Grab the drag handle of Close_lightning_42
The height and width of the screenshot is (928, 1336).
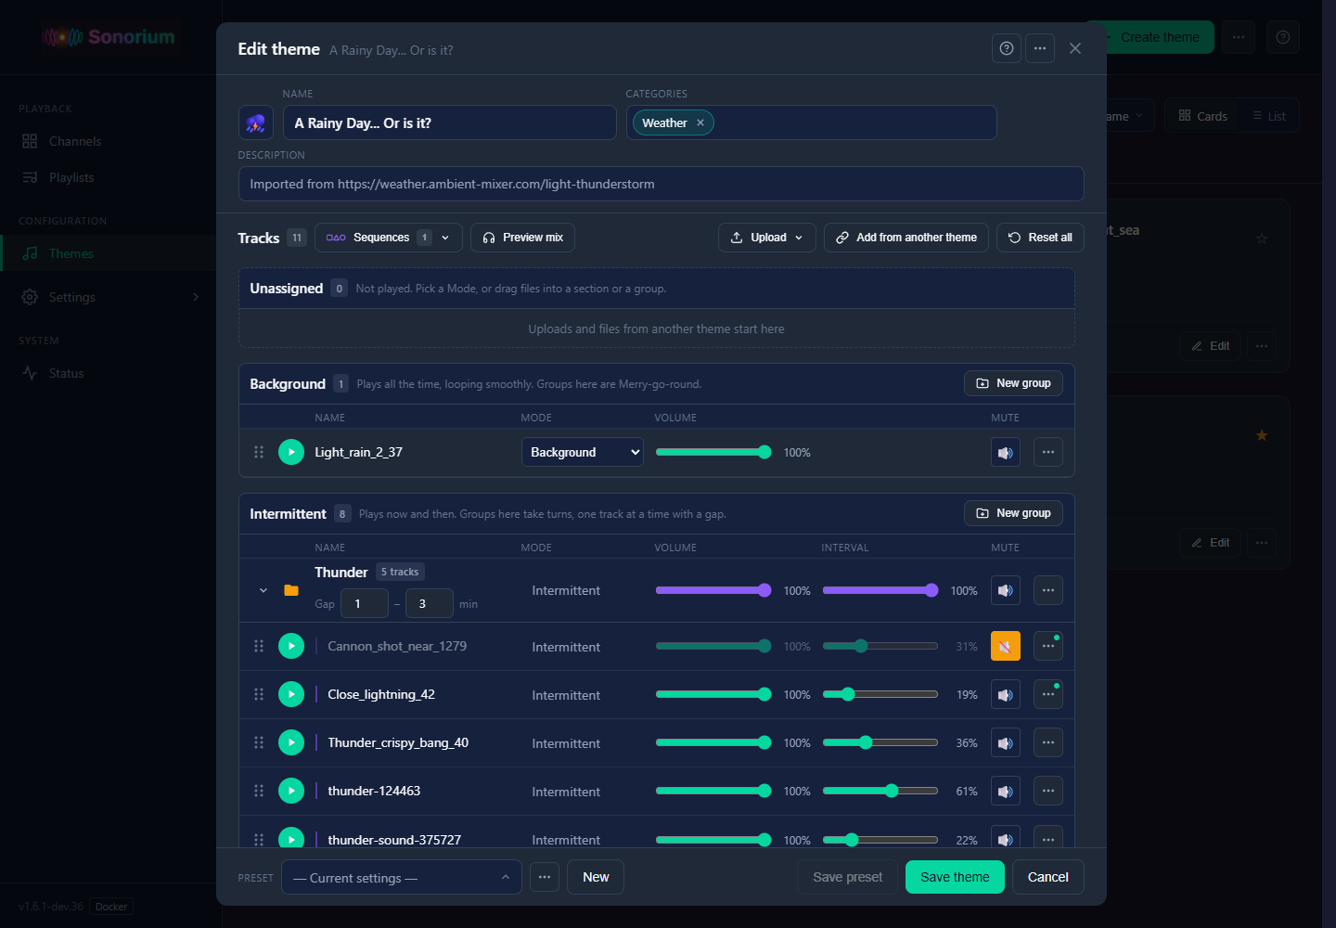pyautogui.click(x=259, y=694)
